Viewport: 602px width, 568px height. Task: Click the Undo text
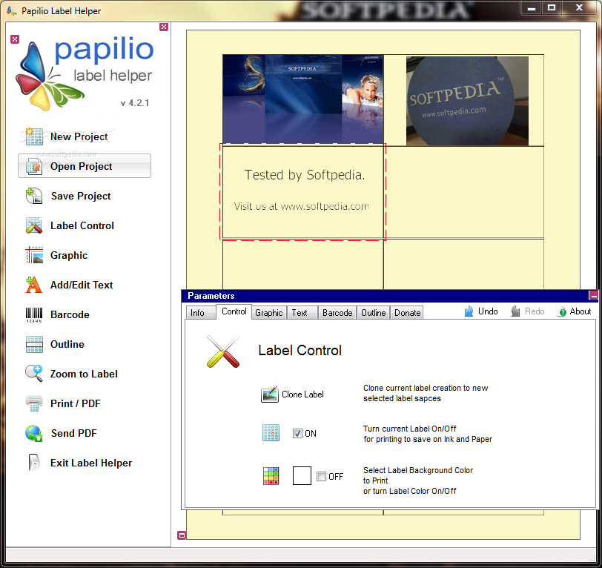488,311
